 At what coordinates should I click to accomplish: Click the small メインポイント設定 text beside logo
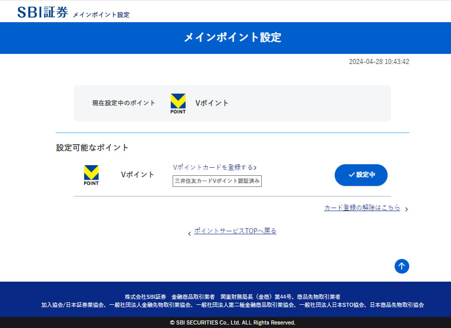[101, 15]
